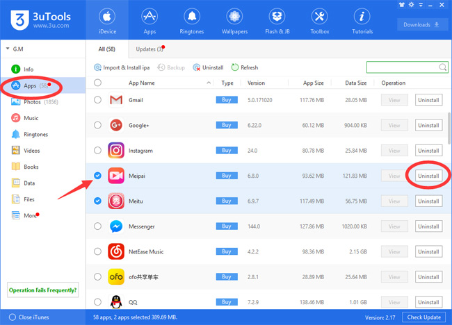The height and width of the screenshot is (325, 452).
Task: Toggle the select-all apps checkbox
Action: (98, 83)
